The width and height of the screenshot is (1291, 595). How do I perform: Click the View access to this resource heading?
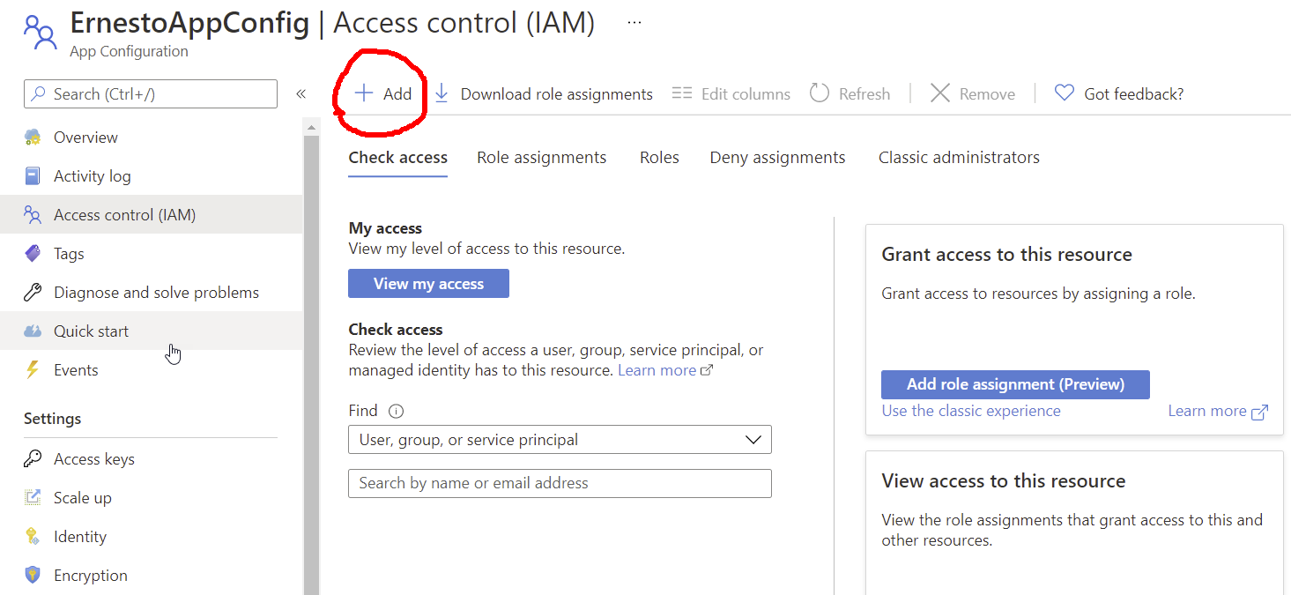pyautogui.click(x=1004, y=481)
